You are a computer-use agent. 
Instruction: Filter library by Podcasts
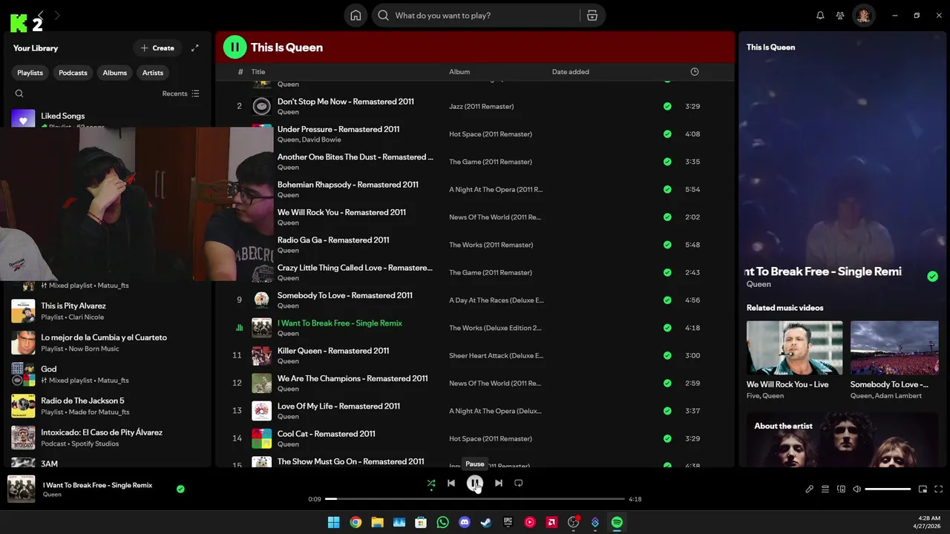(73, 73)
